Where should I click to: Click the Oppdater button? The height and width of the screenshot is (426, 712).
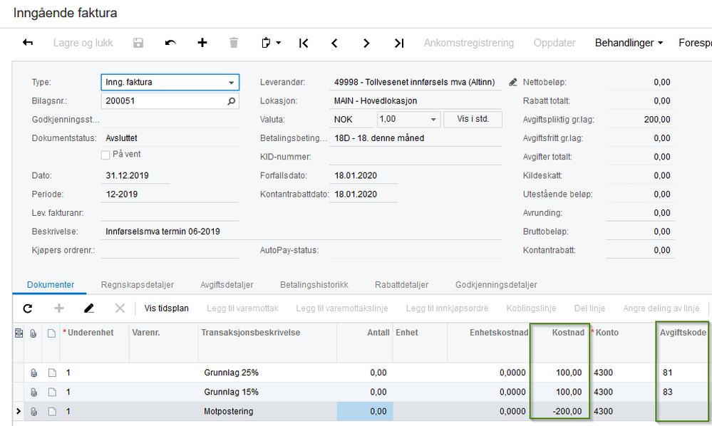pyautogui.click(x=554, y=43)
